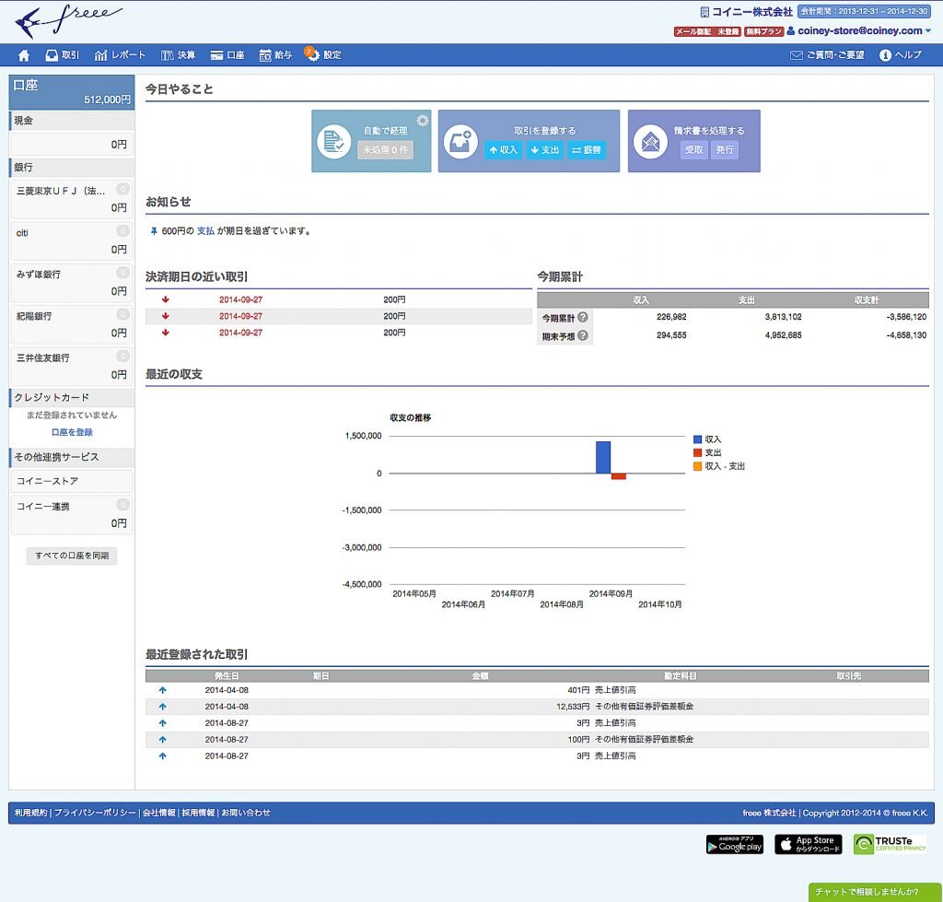Click the 口座を登録 link
Image resolution: width=943 pixels, height=902 pixels.
(x=72, y=432)
